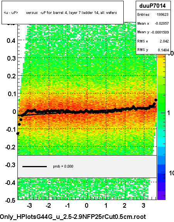Click the x-axis label 2
The height and width of the screenshot is (222, 174).
125,205
